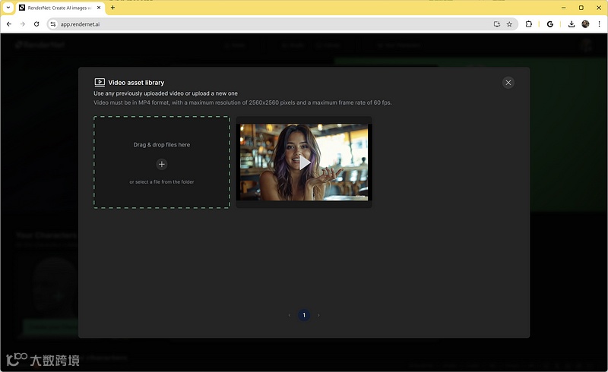
Task: Click the plus icon to upload a video
Action: click(162, 164)
